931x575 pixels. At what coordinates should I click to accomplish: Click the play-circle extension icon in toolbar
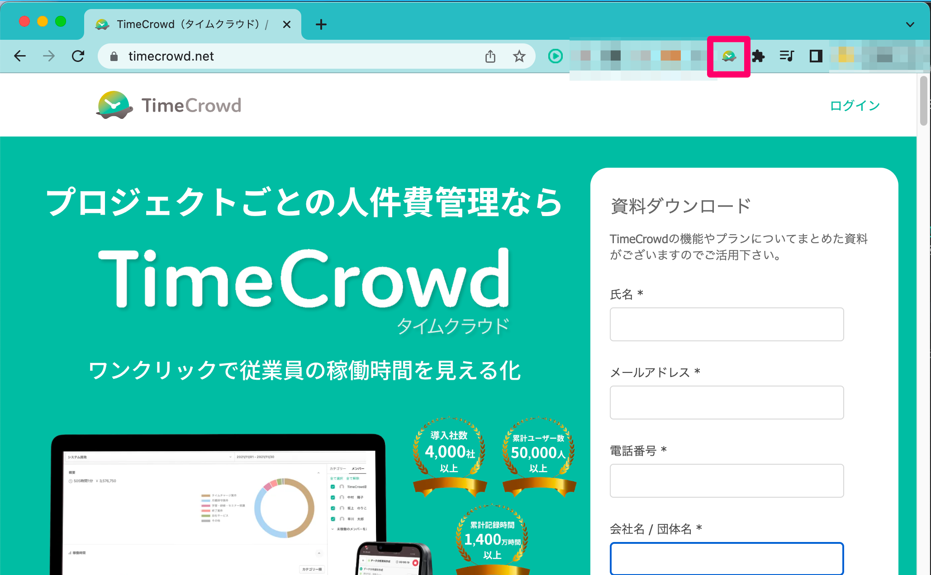(555, 56)
